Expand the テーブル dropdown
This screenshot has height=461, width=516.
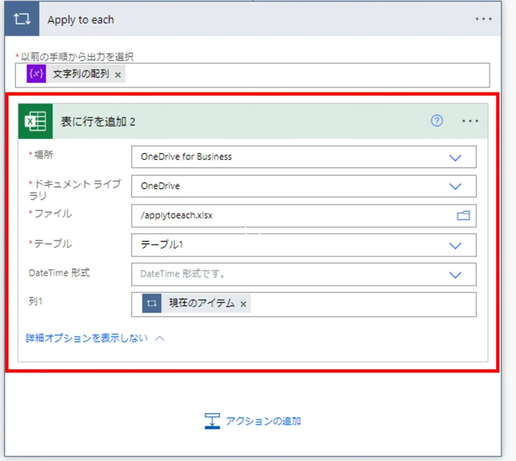pos(455,245)
